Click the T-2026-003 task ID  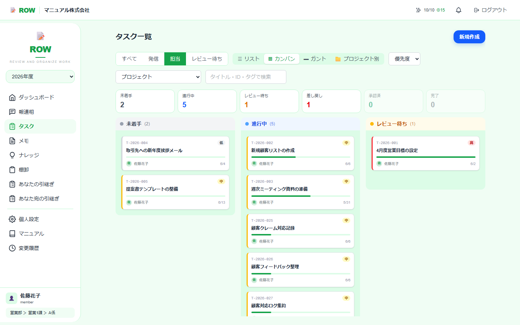click(x=262, y=182)
